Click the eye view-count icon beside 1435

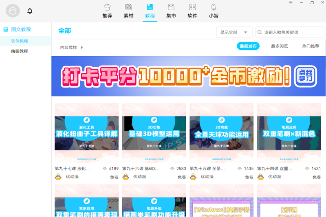point(240,169)
